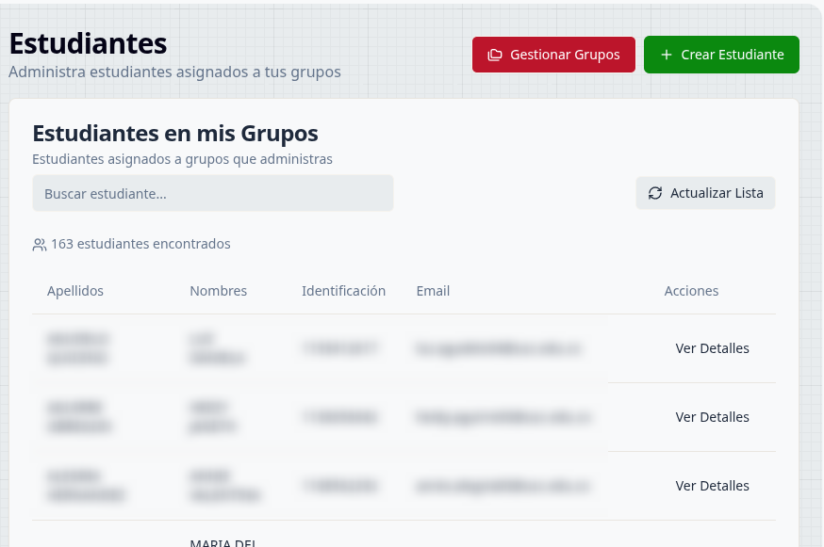Click the Acciones column header
Image resolution: width=824 pixels, height=547 pixels.
pos(691,291)
